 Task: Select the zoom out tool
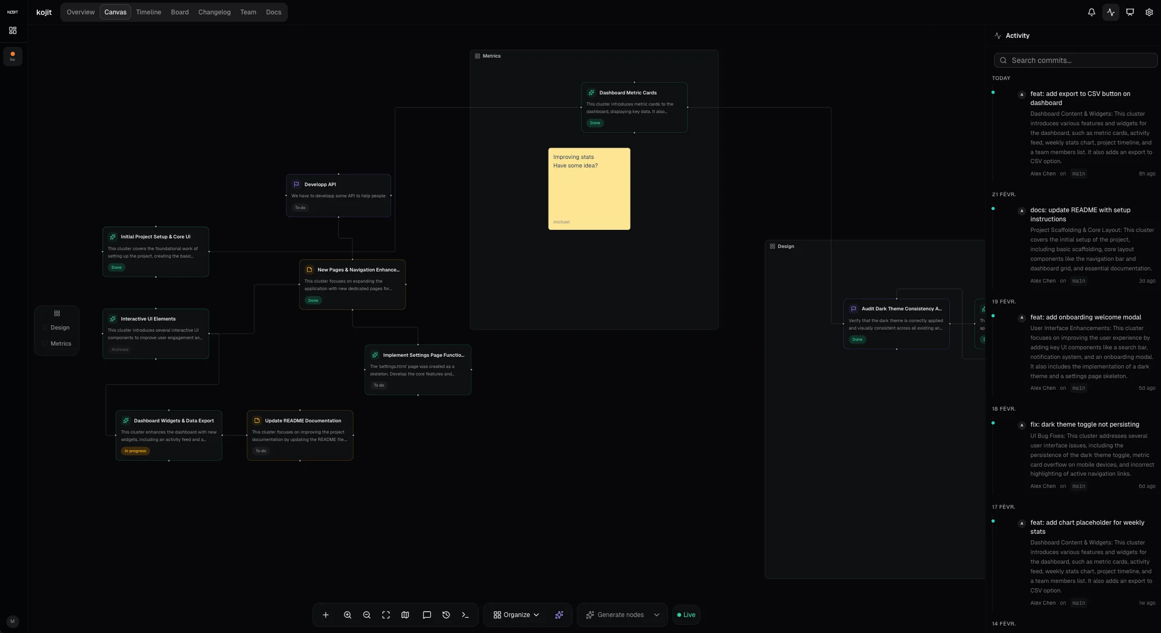(x=367, y=614)
